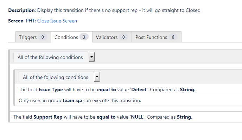The image size is (242, 140).
Task: Open the inner 'All of the following conditions' select box
Action: [59, 77]
